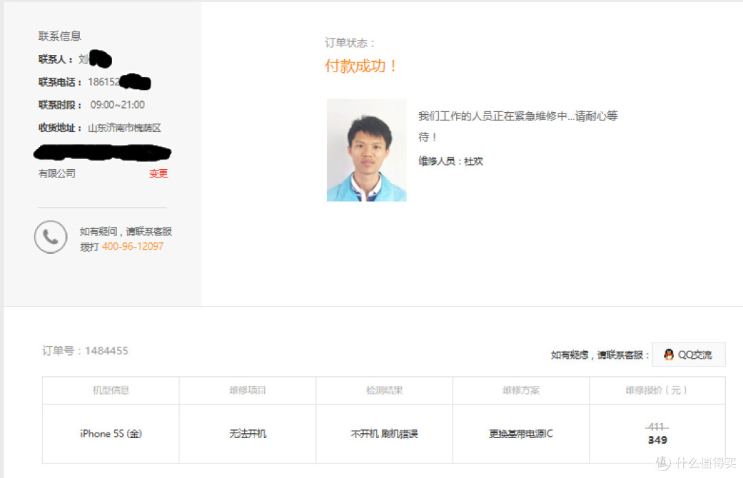The image size is (743, 478).
Task: Click the 付款成功！ status text
Action: click(x=361, y=66)
